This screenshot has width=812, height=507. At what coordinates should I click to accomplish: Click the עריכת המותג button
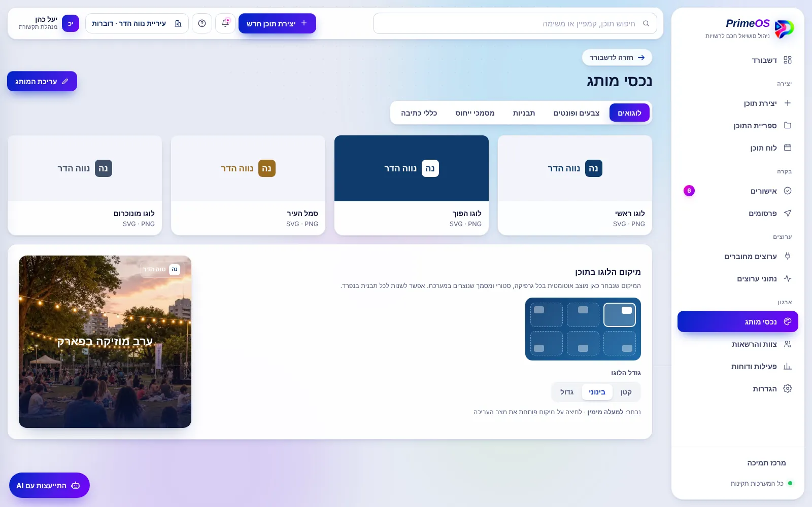pos(42,81)
